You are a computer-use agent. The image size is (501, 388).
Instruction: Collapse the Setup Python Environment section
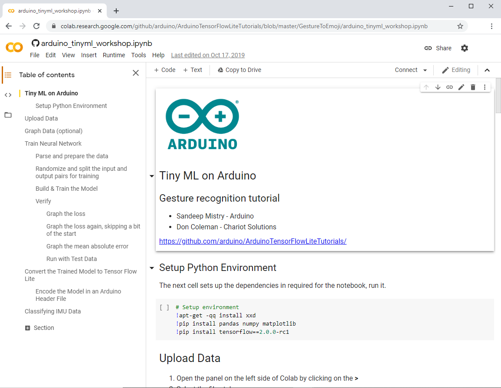point(152,268)
